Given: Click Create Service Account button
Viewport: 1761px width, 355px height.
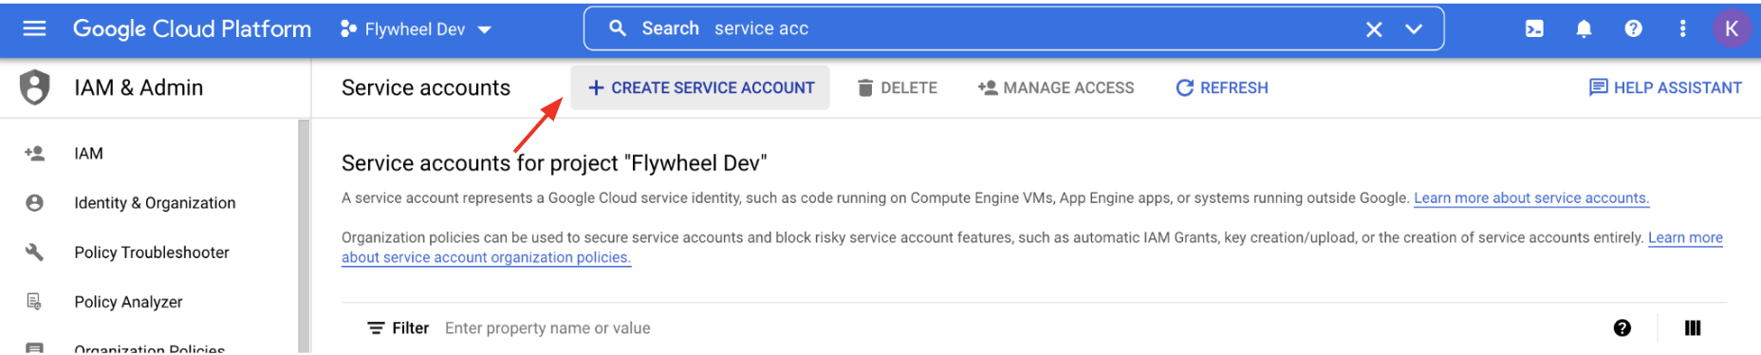Looking at the screenshot, I should (700, 87).
